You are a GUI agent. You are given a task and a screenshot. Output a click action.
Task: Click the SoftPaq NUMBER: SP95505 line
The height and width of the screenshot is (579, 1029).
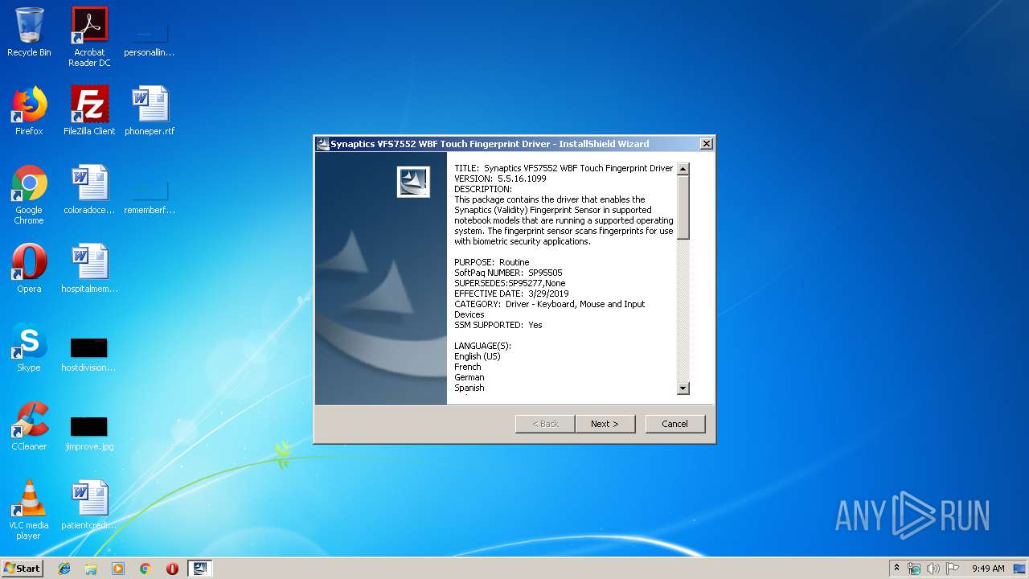[508, 273]
